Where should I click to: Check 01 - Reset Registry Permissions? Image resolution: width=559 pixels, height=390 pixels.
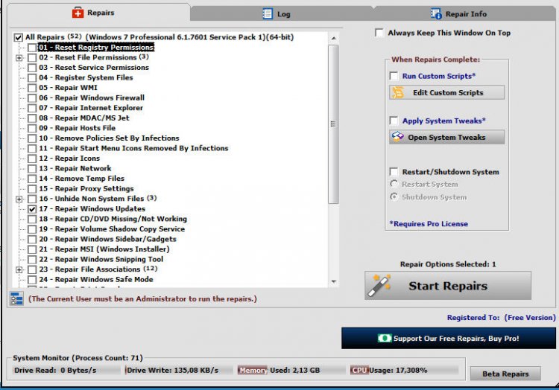point(32,48)
